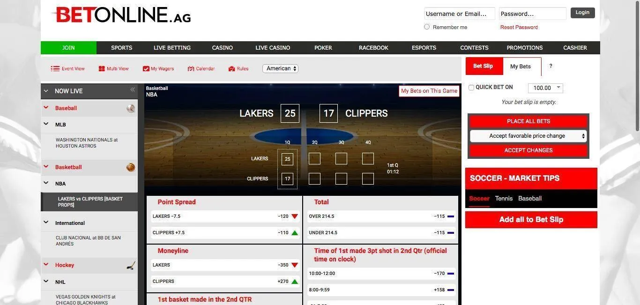Collapse the Hockey category chevron
Screen dimensions: 640x305
click(46, 265)
